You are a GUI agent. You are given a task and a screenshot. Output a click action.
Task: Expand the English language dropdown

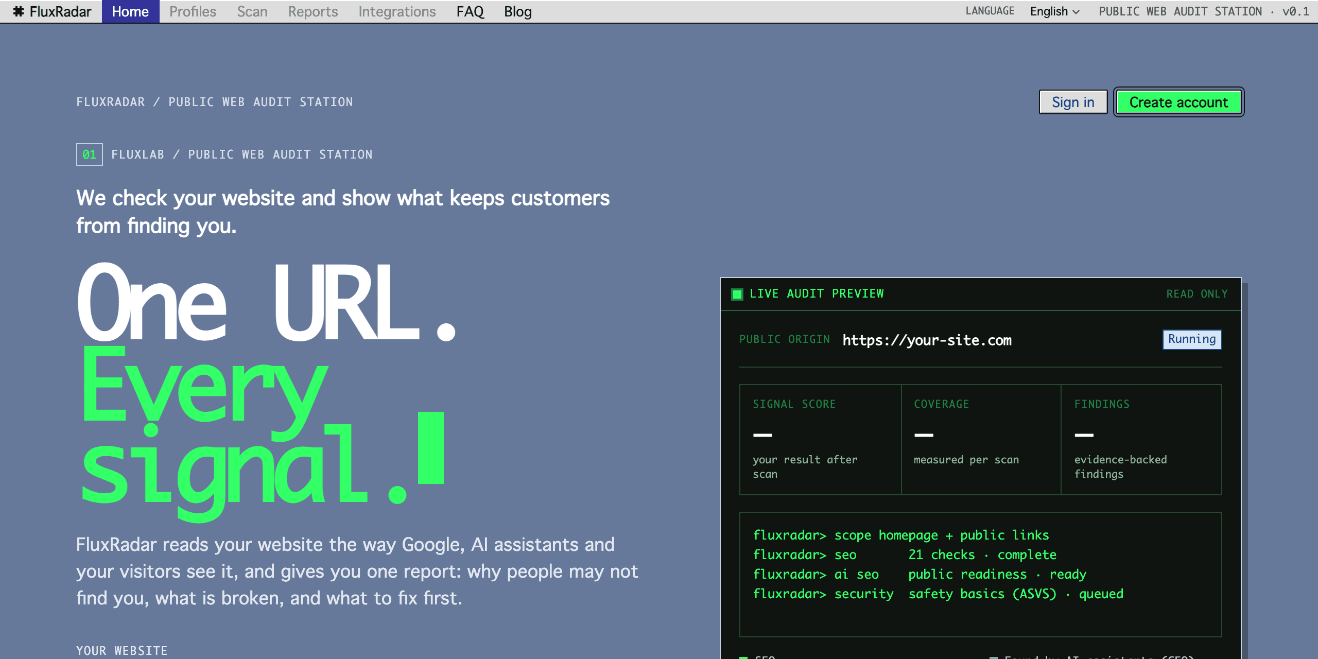(1054, 11)
